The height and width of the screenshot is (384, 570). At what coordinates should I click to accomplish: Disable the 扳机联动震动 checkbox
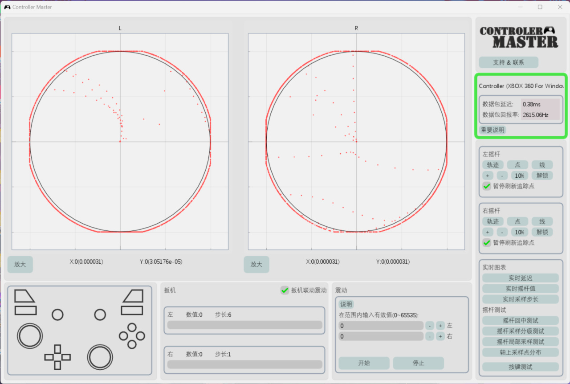(x=285, y=290)
